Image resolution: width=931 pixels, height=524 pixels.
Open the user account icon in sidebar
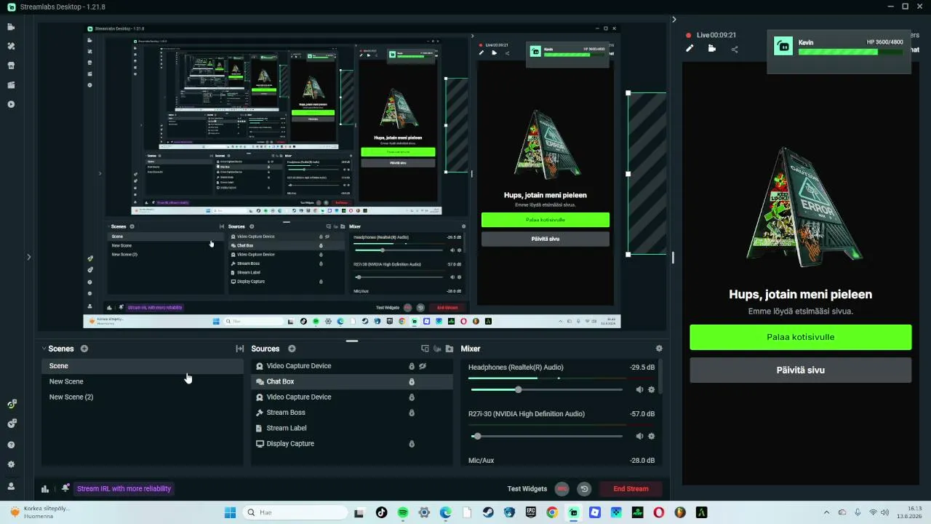pos(11,486)
